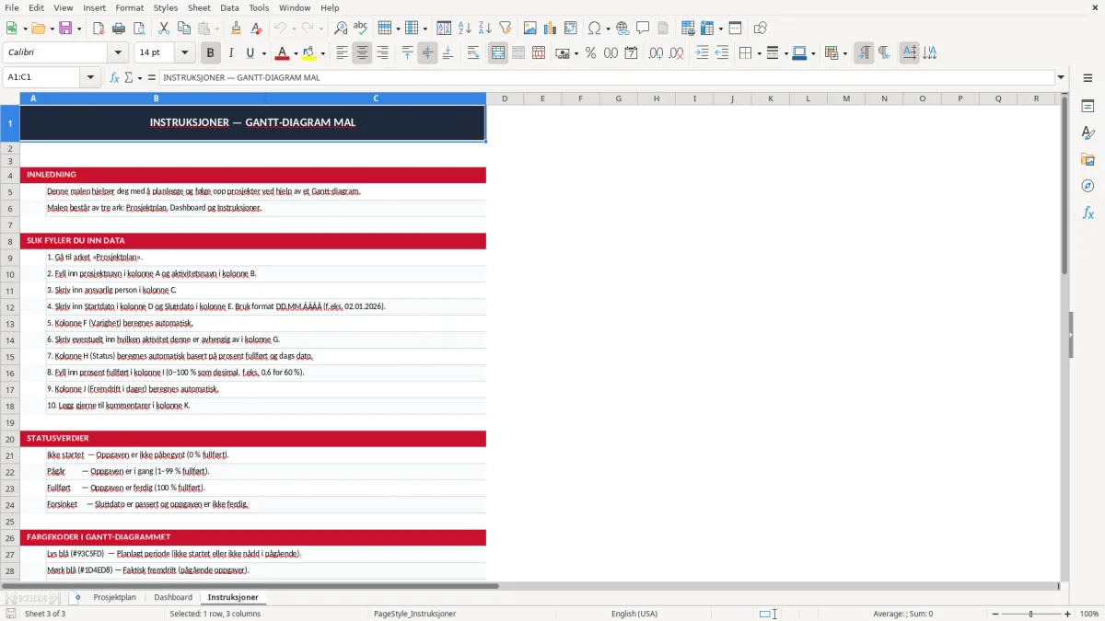Click the SLIK FYLLER DU INN DATA header cell
The image size is (1105, 621).
coord(253,241)
